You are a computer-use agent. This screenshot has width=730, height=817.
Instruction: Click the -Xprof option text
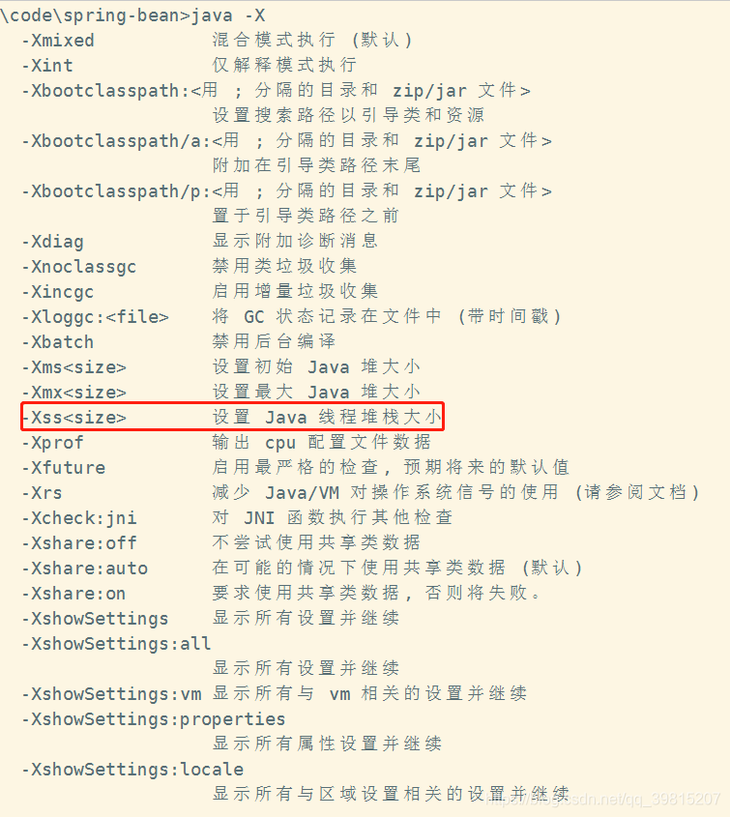tap(52, 443)
